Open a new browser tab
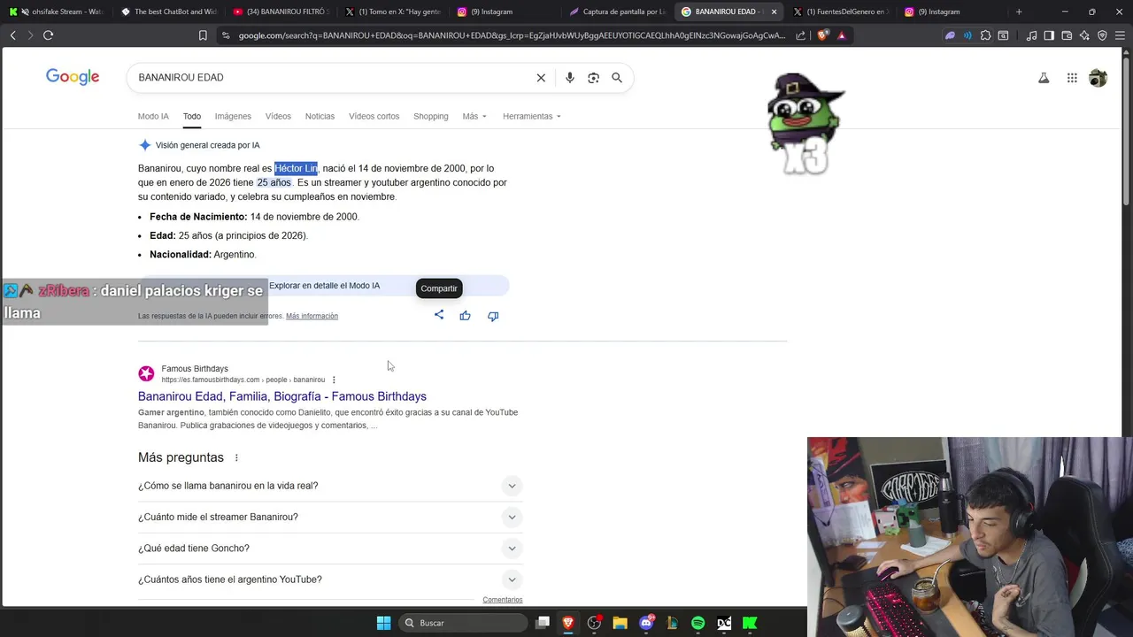1133x637 pixels. 1019,12
